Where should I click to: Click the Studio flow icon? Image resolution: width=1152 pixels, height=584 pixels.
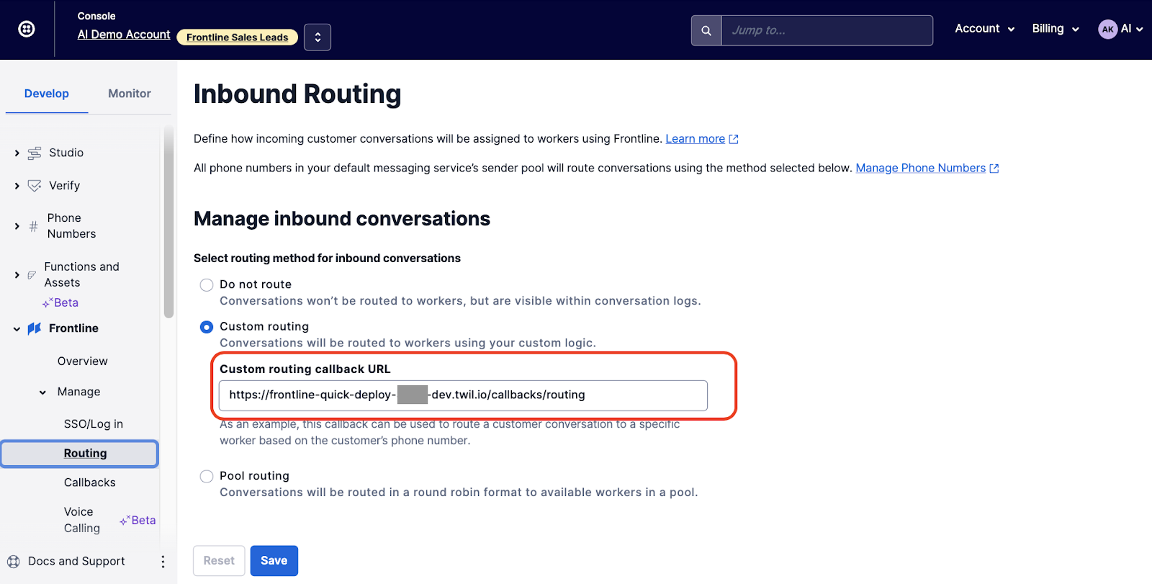35,153
